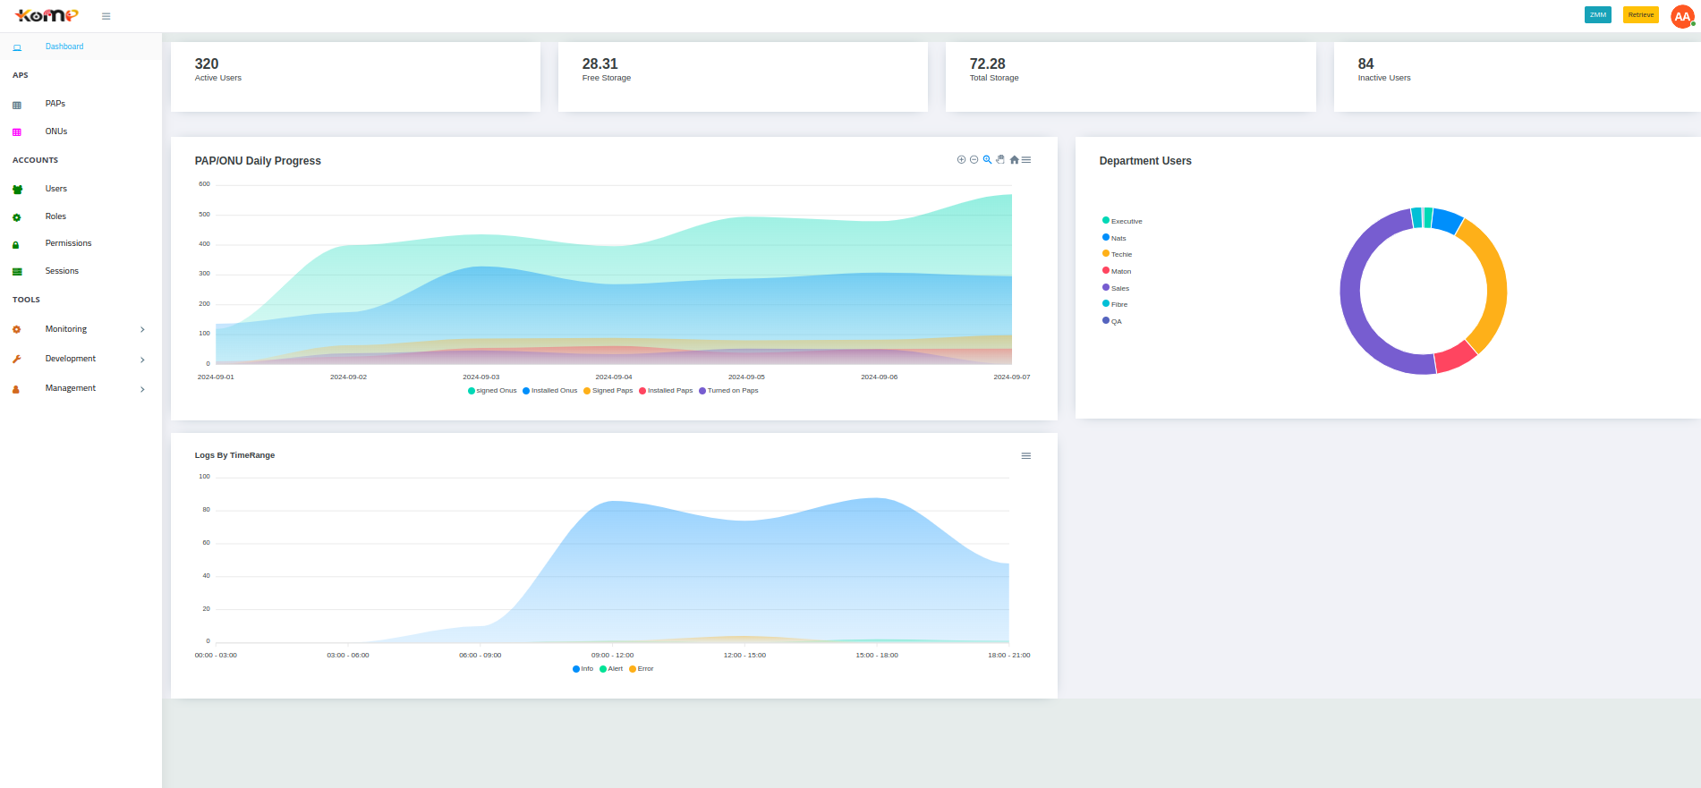The width and height of the screenshot is (1701, 788).
Task: Open the Logs By TimeRange chart menu
Action: point(1026,456)
